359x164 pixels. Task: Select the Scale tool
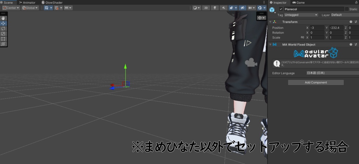(x=3, y=34)
